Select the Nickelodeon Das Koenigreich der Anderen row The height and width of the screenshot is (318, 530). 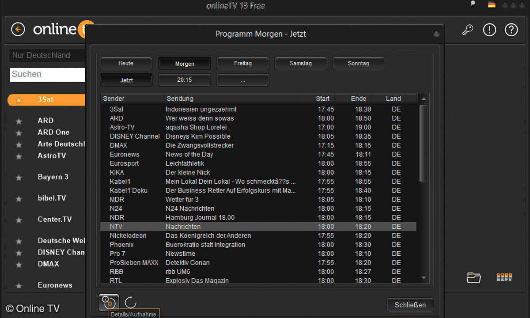click(258, 235)
